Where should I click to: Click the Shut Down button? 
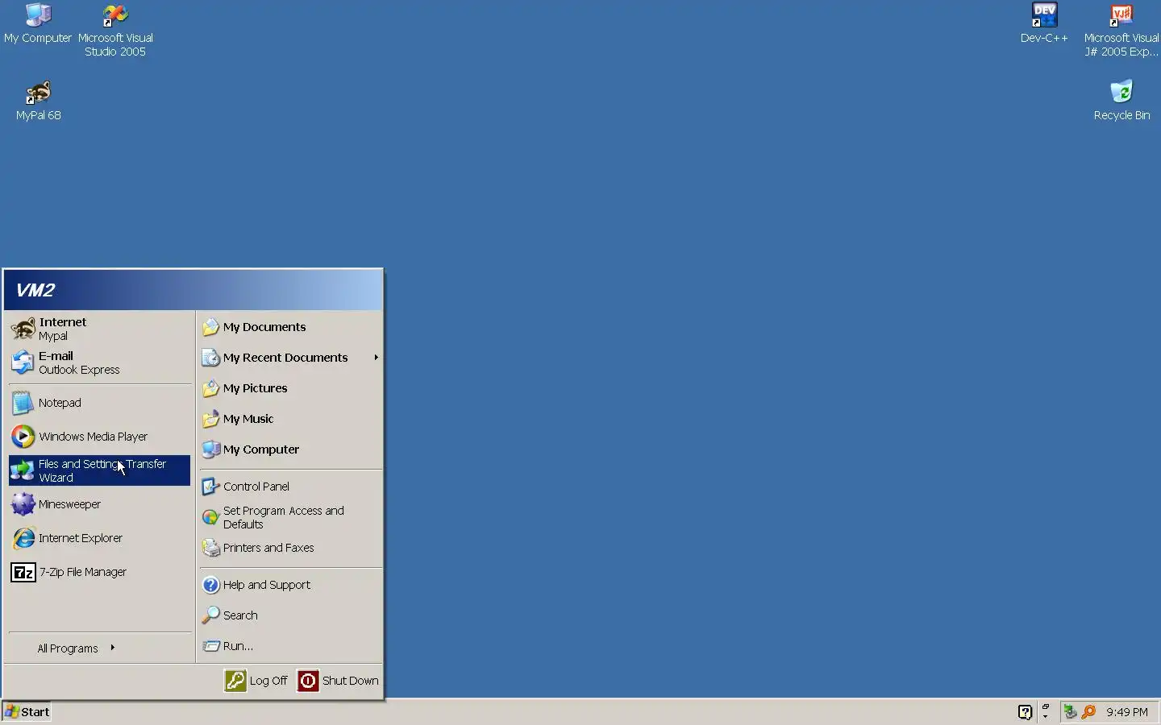pyautogui.click(x=338, y=681)
